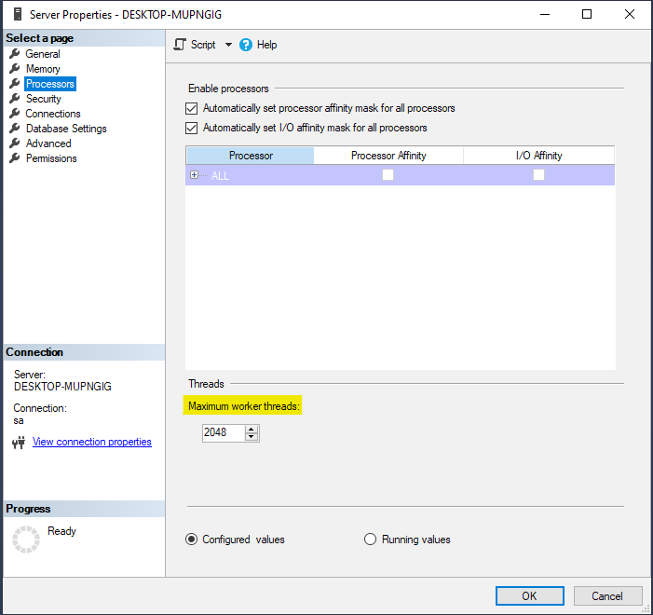Choose the Configured values radio button
This screenshot has width=653, height=615.
192,540
